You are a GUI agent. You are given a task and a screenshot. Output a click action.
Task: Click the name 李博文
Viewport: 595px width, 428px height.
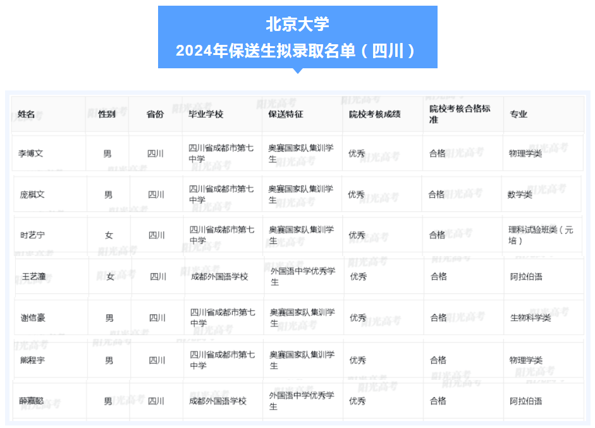(31, 154)
